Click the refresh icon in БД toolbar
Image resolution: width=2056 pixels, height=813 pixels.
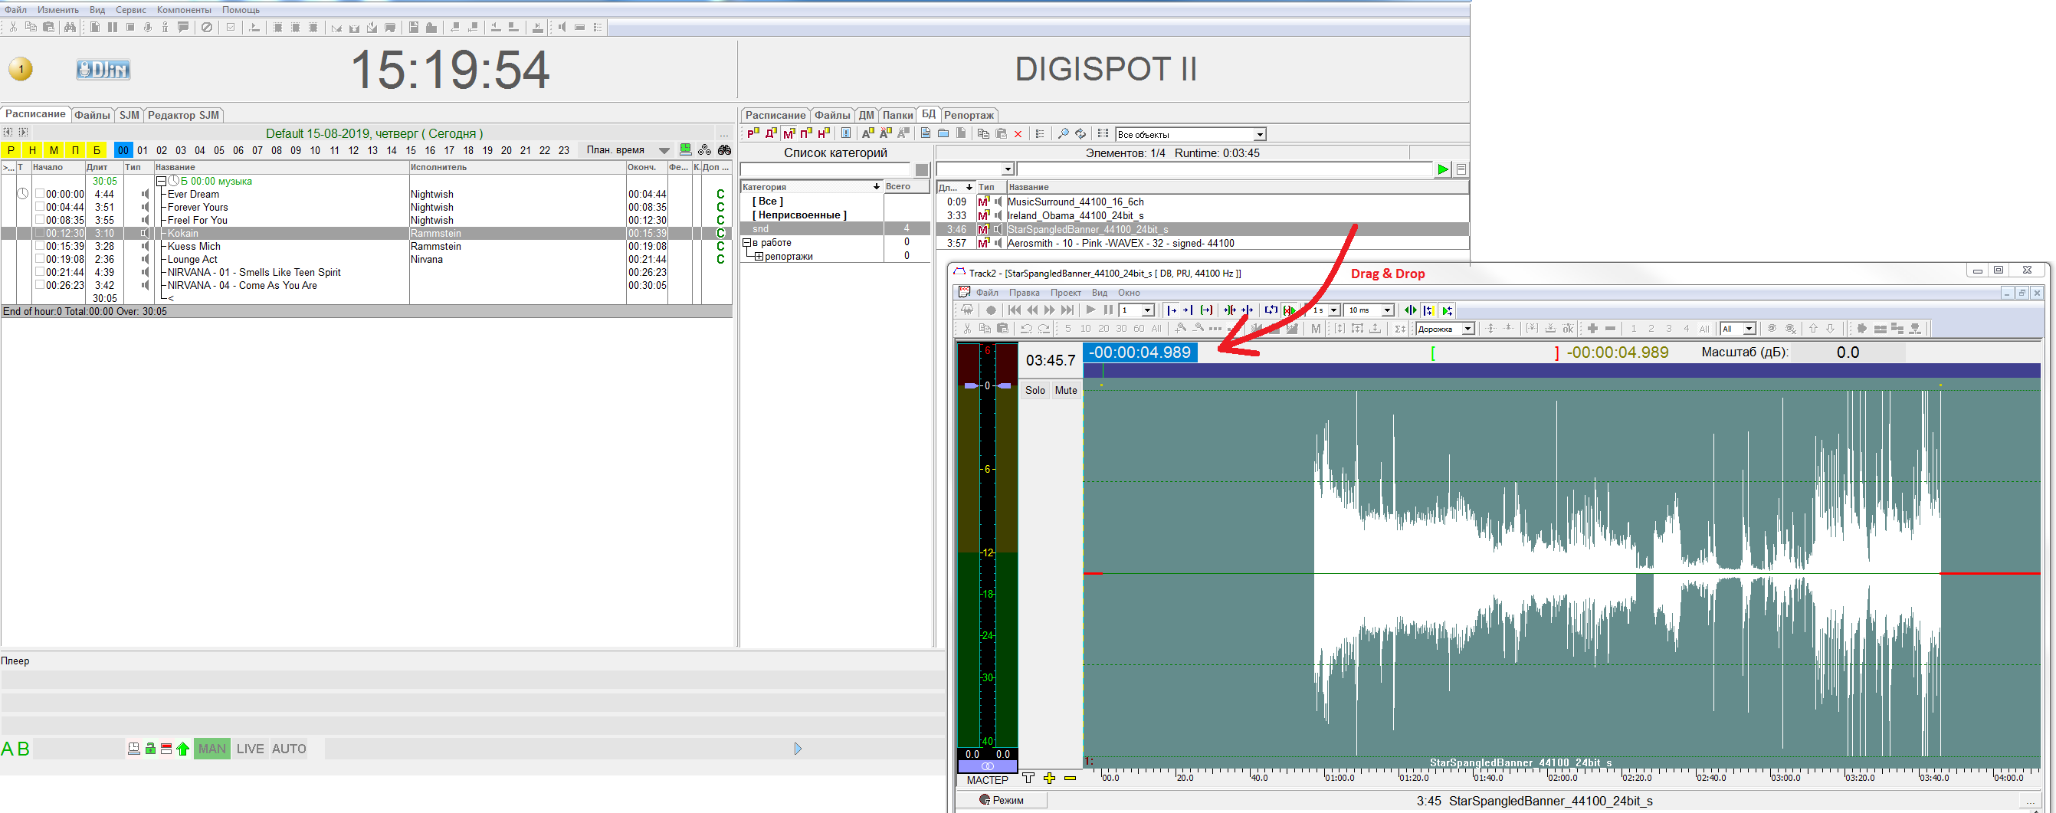point(1080,134)
